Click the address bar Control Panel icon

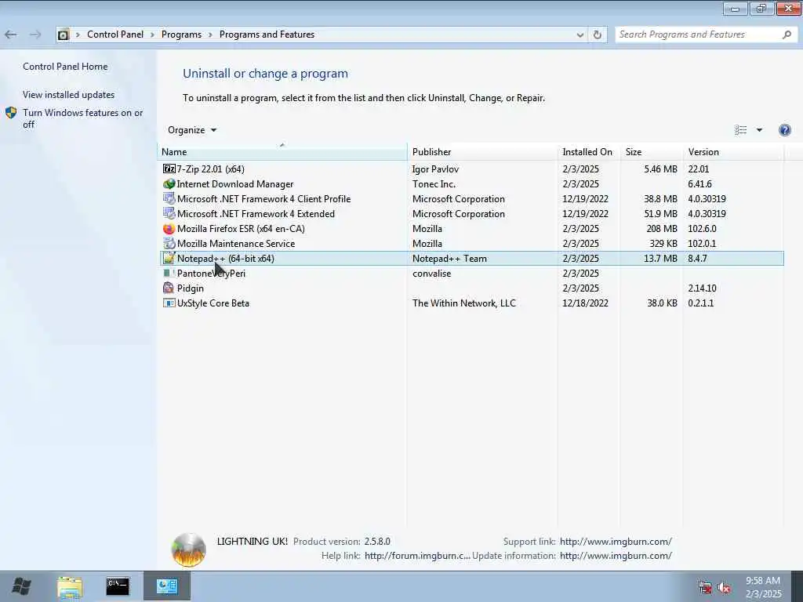(x=63, y=34)
